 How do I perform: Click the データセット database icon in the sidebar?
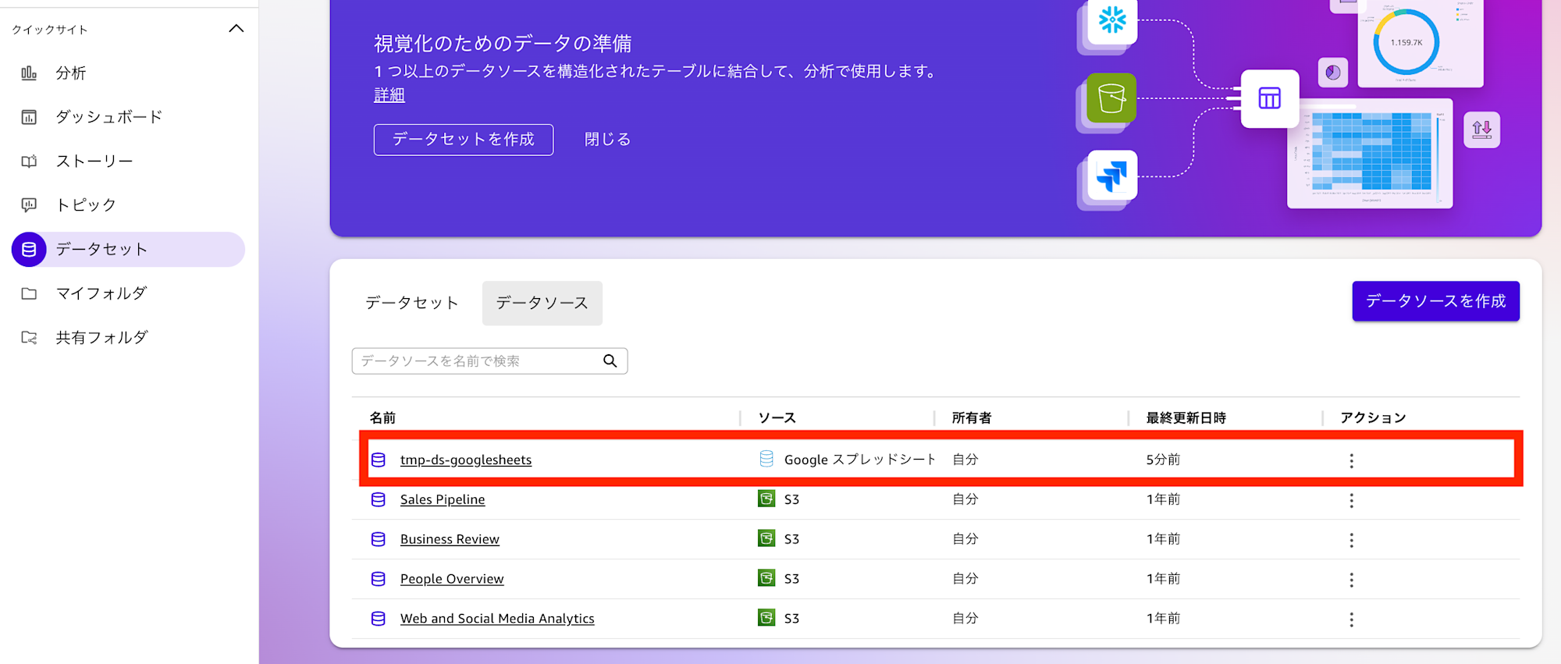click(29, 250)
